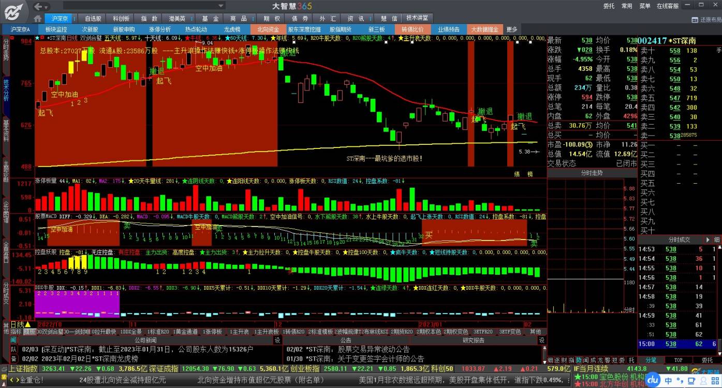Open the 02/03 *ST深南 shareholder news headline
The image size is (722, 388).
(137, 349)
